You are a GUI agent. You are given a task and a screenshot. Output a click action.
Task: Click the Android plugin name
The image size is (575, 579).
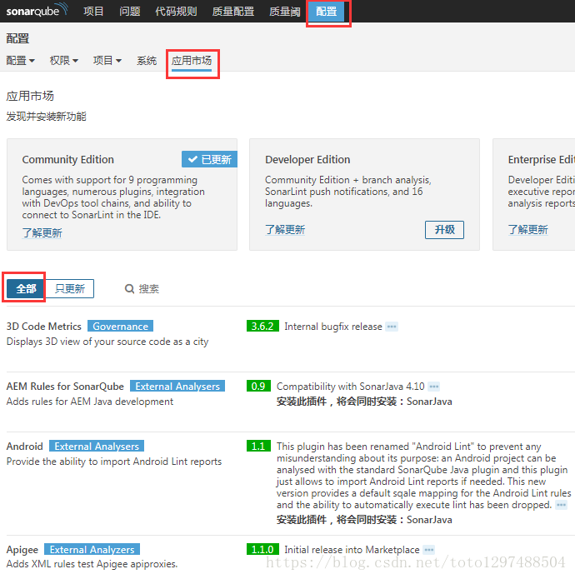pos(25,446)
